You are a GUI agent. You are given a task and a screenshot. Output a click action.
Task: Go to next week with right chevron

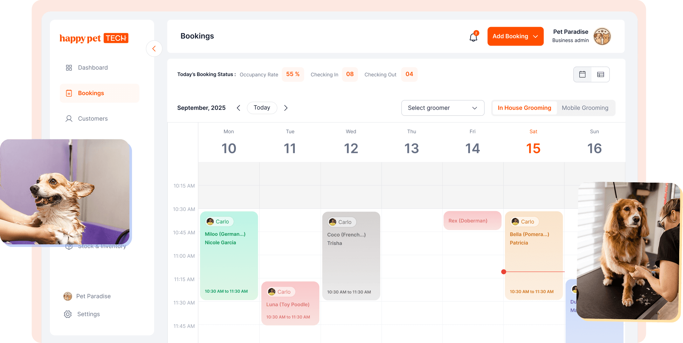coord(286,108)
